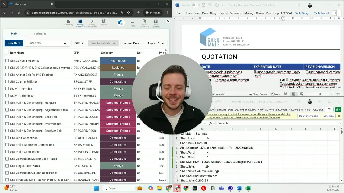The height and width of the screenshot is (193, 344).
Task: Open Chrome downloads icon
Action: 138,13
